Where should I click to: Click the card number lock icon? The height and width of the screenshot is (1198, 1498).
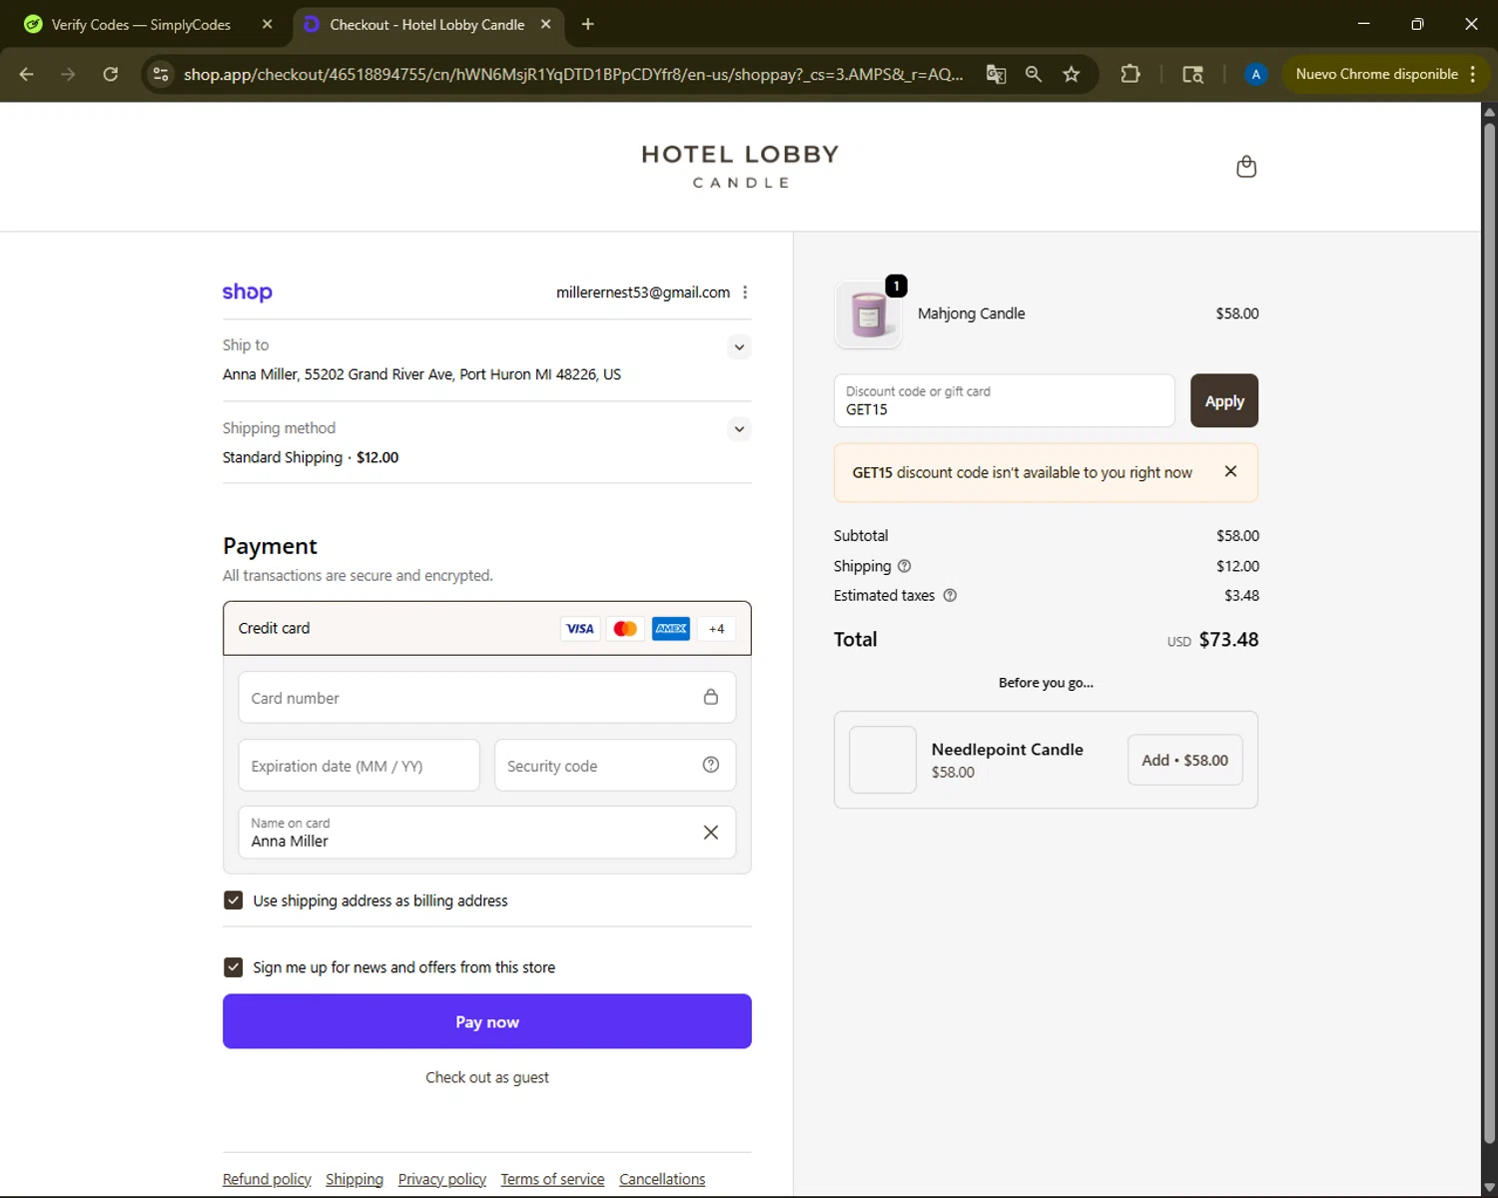pos(711,697)
